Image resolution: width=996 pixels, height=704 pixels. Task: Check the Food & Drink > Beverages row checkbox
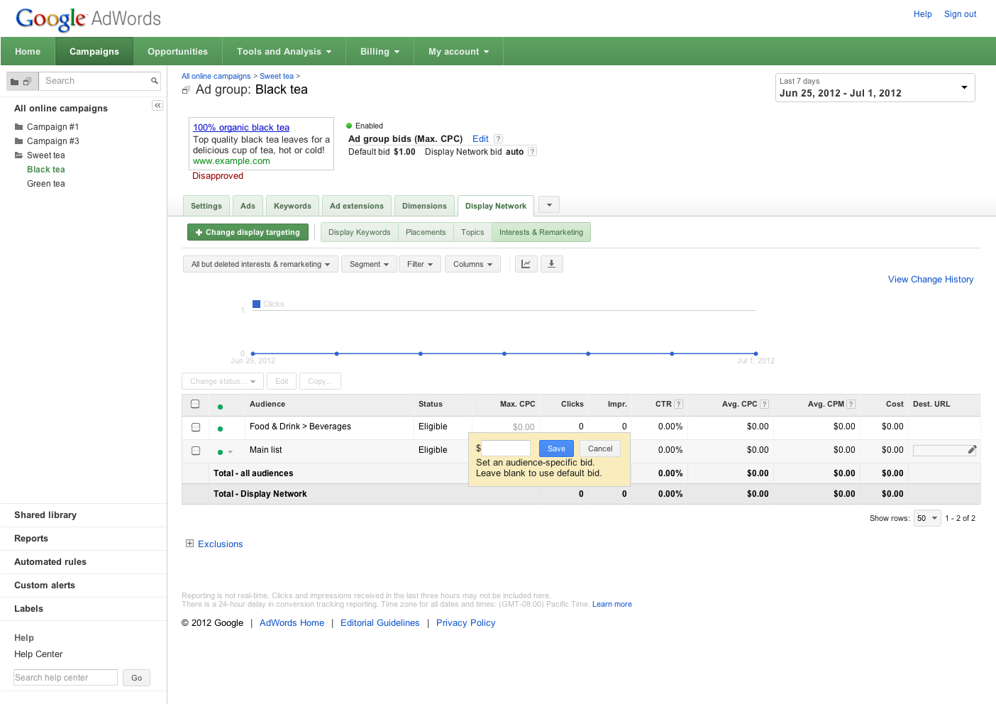click(196, 427)
